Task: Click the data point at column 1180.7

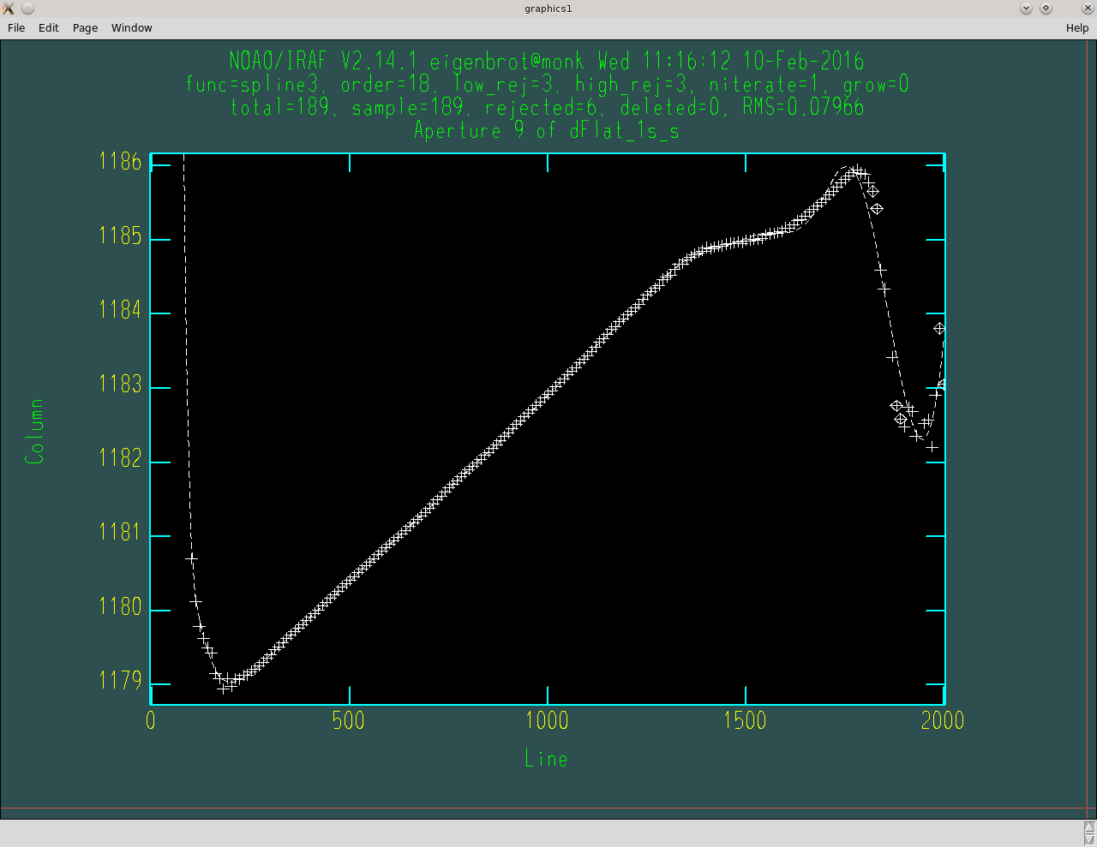Action: (191, 558)
